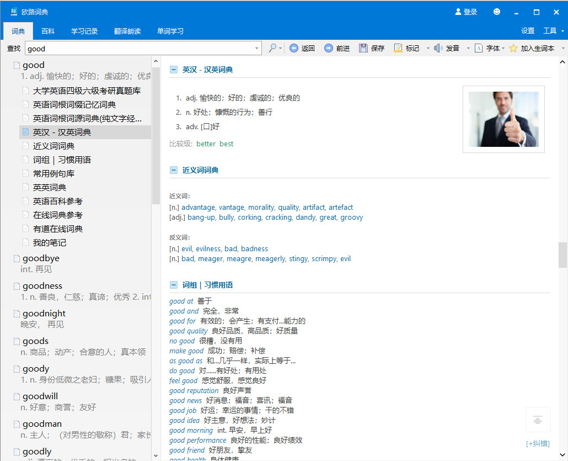Select 英语百科参考 in the list
568x461 pixels.
pos(57,201)
